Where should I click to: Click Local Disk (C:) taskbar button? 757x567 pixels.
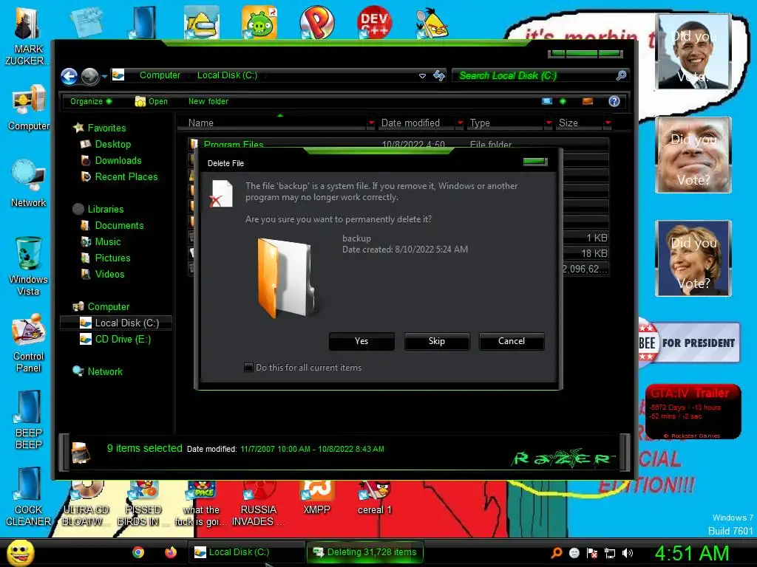(245, 552)
